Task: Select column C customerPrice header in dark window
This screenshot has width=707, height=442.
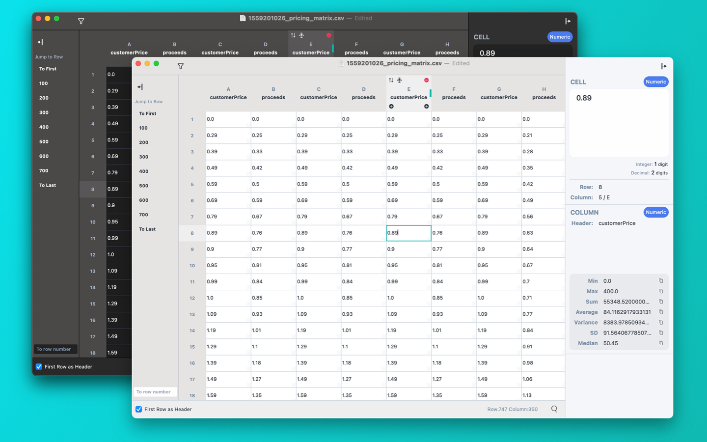Action: [220, 48]
